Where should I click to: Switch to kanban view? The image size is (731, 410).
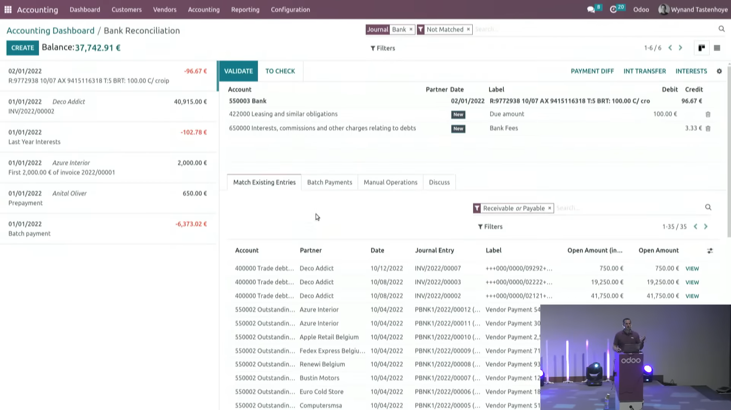702,48
